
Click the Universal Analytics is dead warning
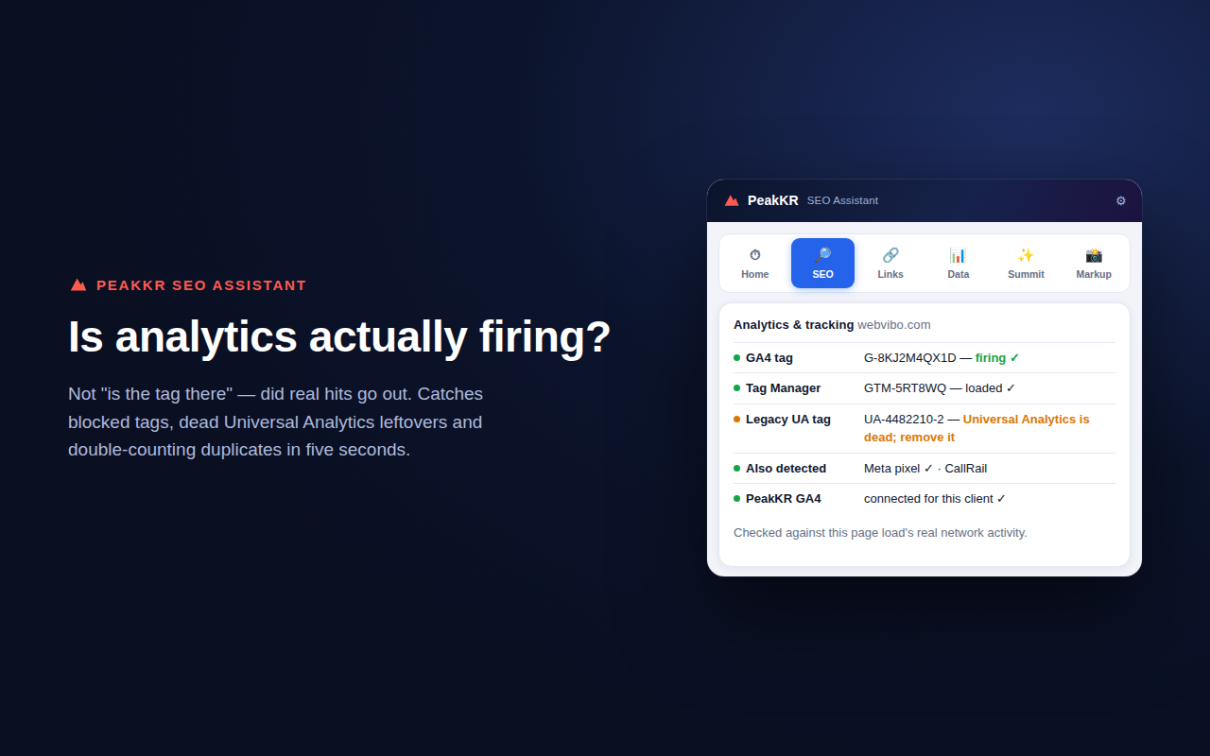pyautogui.click(x=977, y=428)
